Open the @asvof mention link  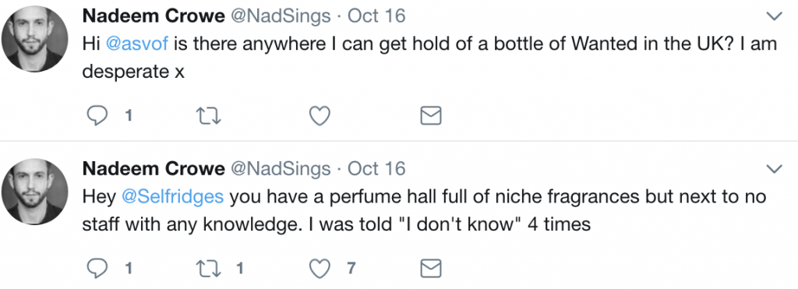[x=137, y=44]
